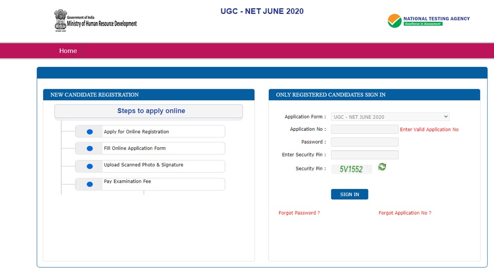
Task: Open the Forgot Password link
Action: [x=299, y=213]
